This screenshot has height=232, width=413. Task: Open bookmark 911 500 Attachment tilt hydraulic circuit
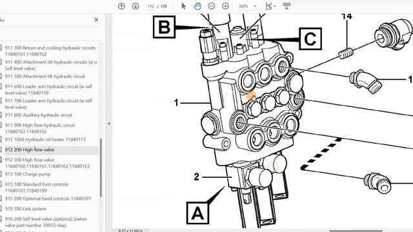coord(45,76)
